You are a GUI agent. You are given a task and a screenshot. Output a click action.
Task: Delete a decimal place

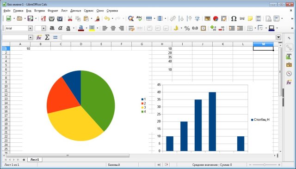222,28
